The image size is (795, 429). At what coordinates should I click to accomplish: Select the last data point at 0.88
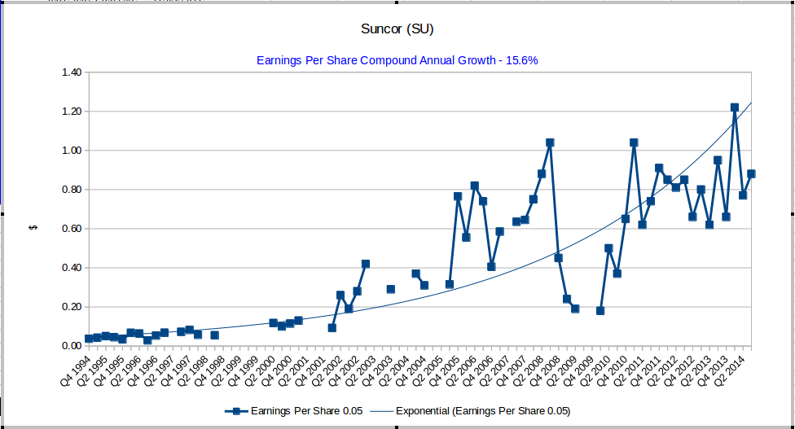751,173
